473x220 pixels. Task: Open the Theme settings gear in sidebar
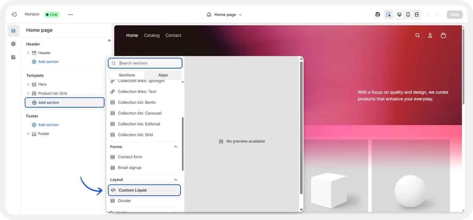13,44
